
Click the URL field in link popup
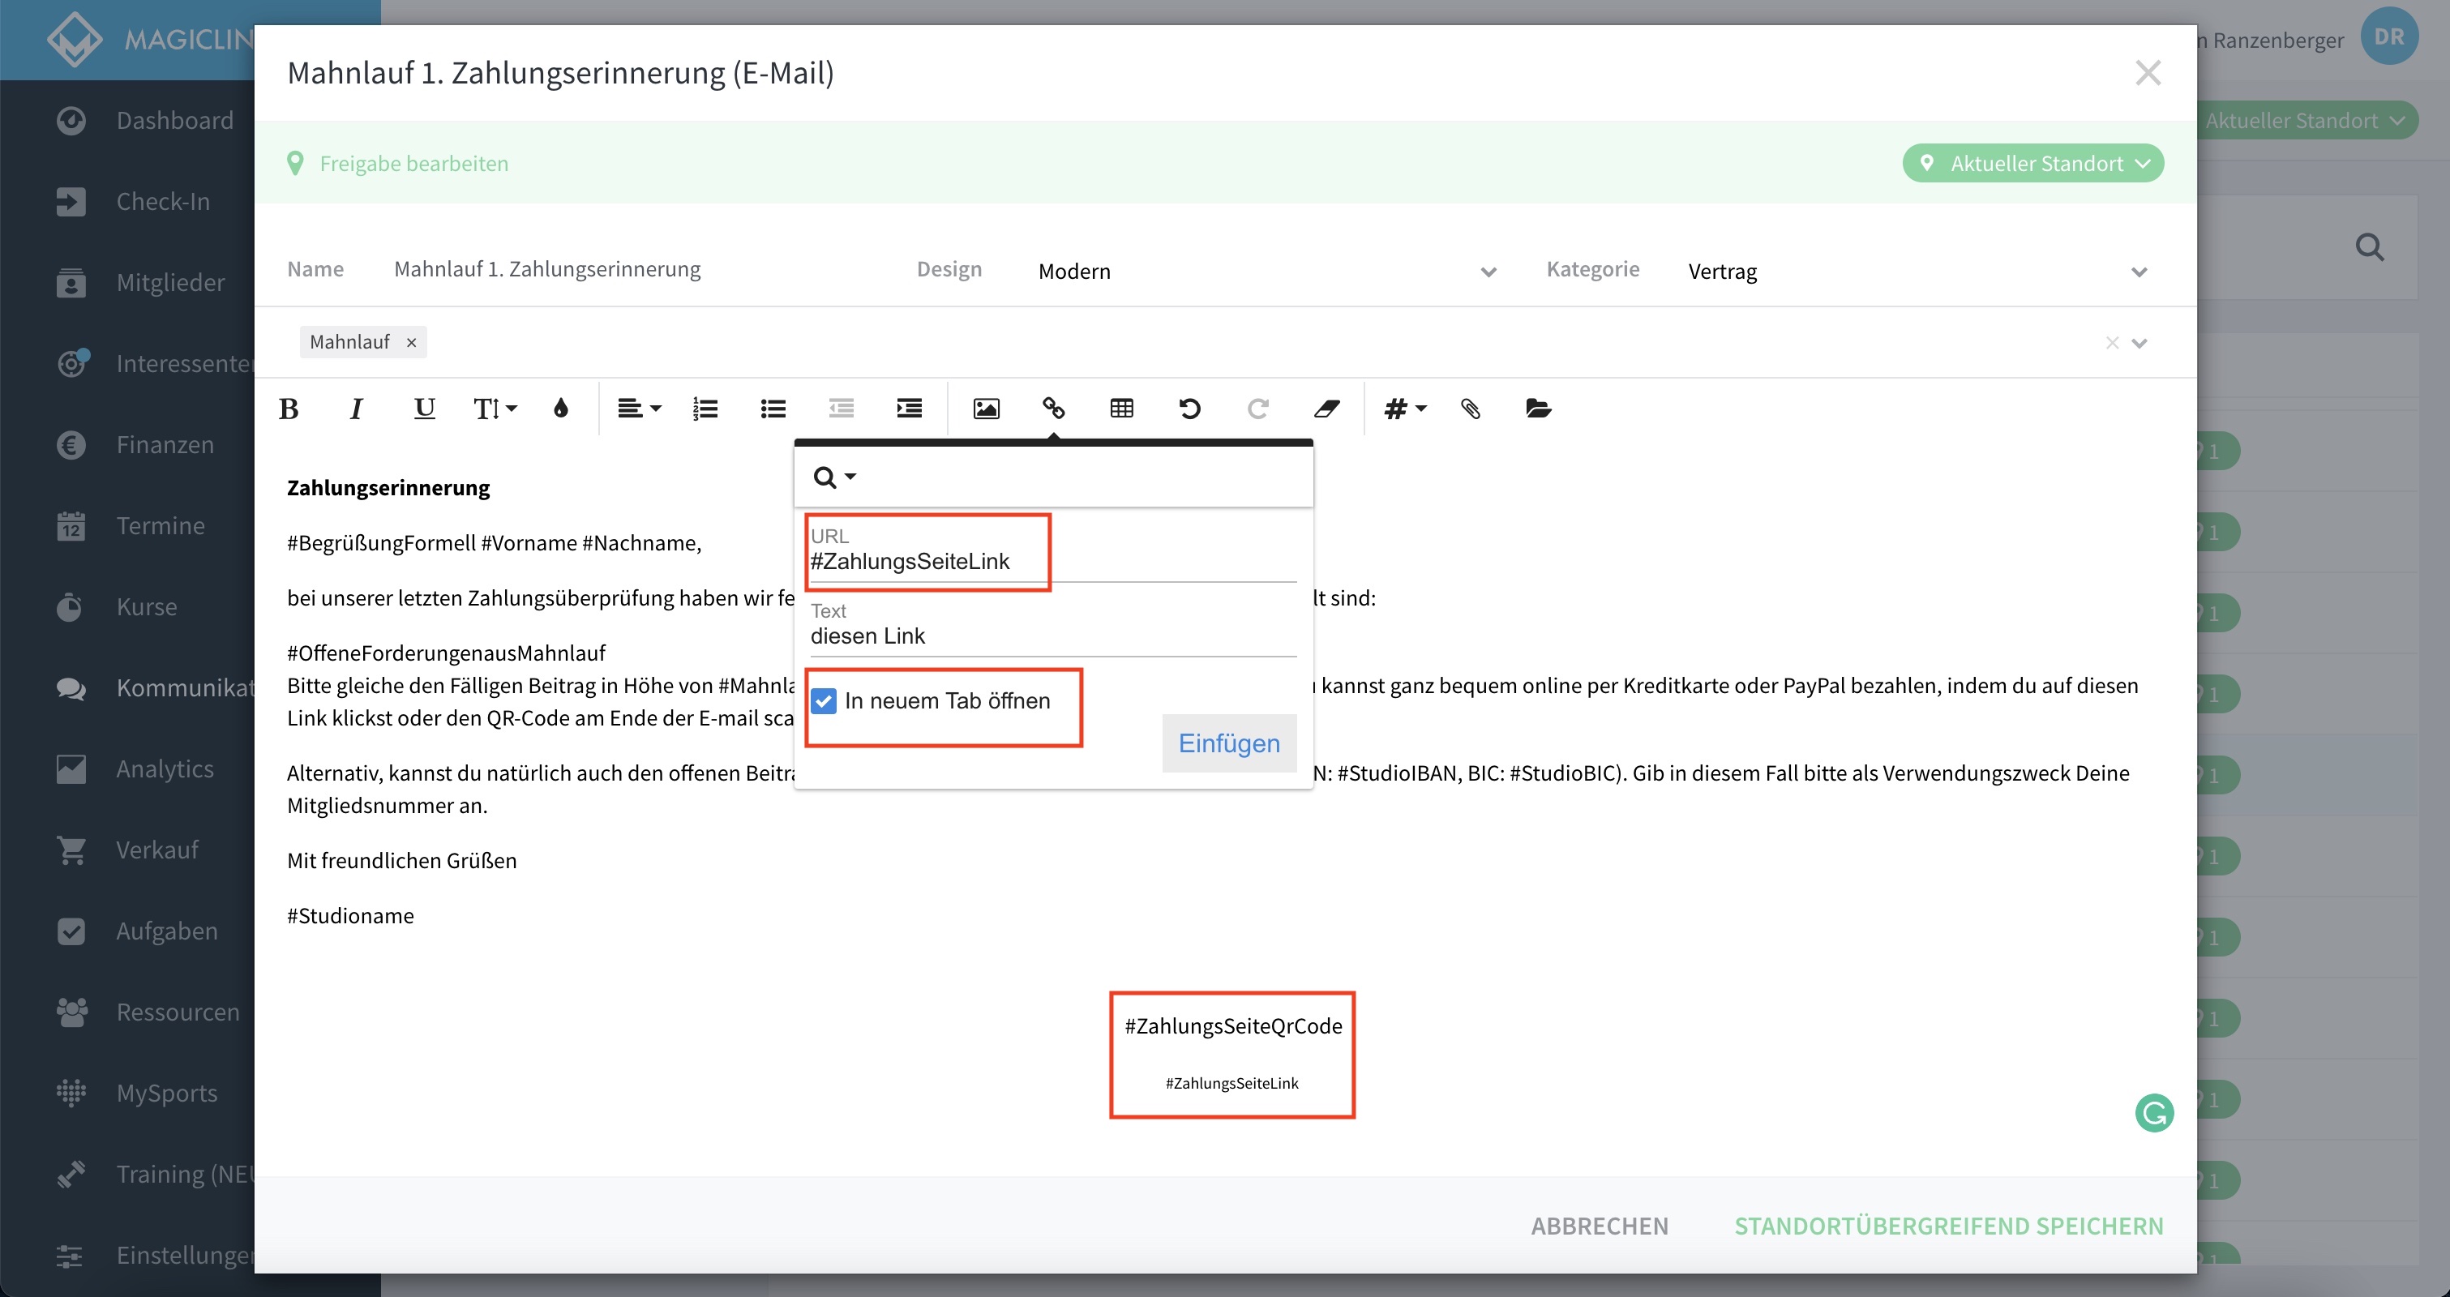point(1053,561)
